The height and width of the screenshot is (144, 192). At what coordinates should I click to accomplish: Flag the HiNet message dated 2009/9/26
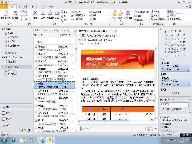73,92
